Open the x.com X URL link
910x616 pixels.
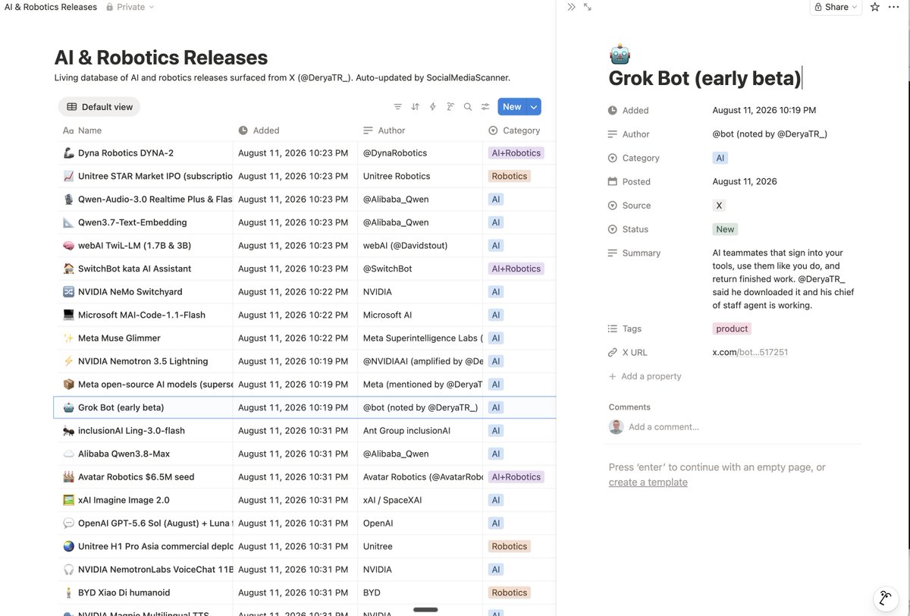pos(750,352)
